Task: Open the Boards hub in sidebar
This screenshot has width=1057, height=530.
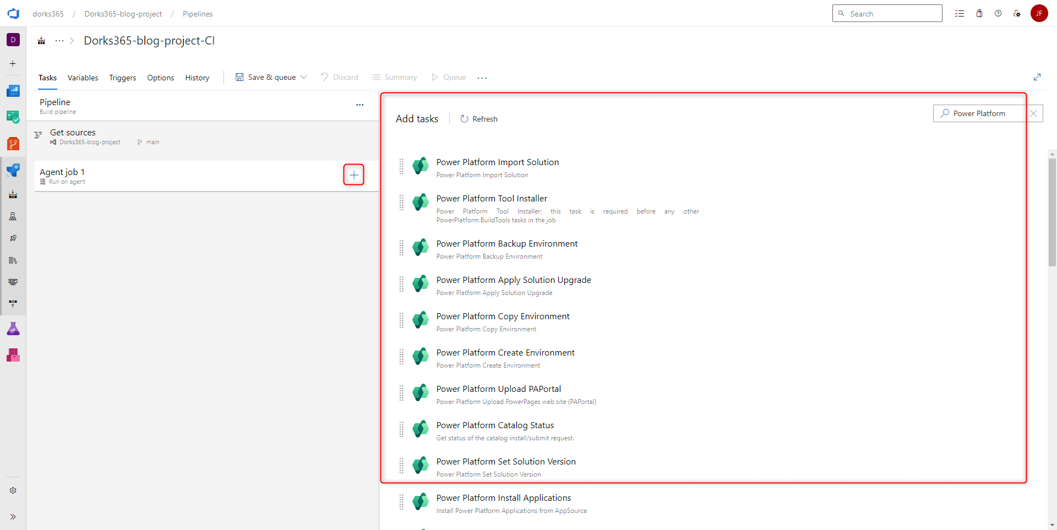Action: pyautogui.click(x=13, y=117)
